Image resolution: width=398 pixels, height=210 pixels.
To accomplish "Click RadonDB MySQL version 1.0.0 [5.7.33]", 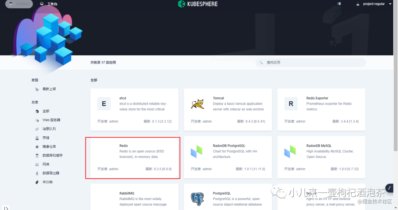I will pyautogui.click(x=345, y=169).
